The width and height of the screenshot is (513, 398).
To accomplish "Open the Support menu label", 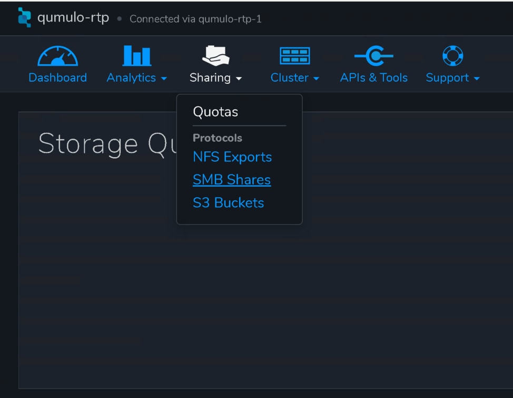I will pyautogui.click(x=447, y=77).
